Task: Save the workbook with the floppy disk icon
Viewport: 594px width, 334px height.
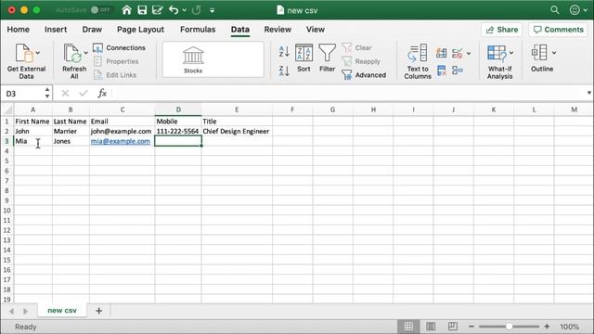Action: [x=142, y=10]
